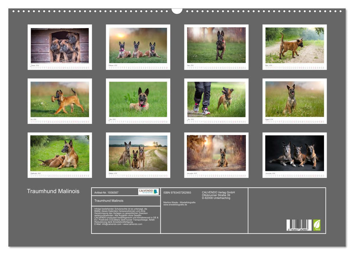Select the October sunset group photo
The image size is (354, 255).
click(x=138, y=154)
